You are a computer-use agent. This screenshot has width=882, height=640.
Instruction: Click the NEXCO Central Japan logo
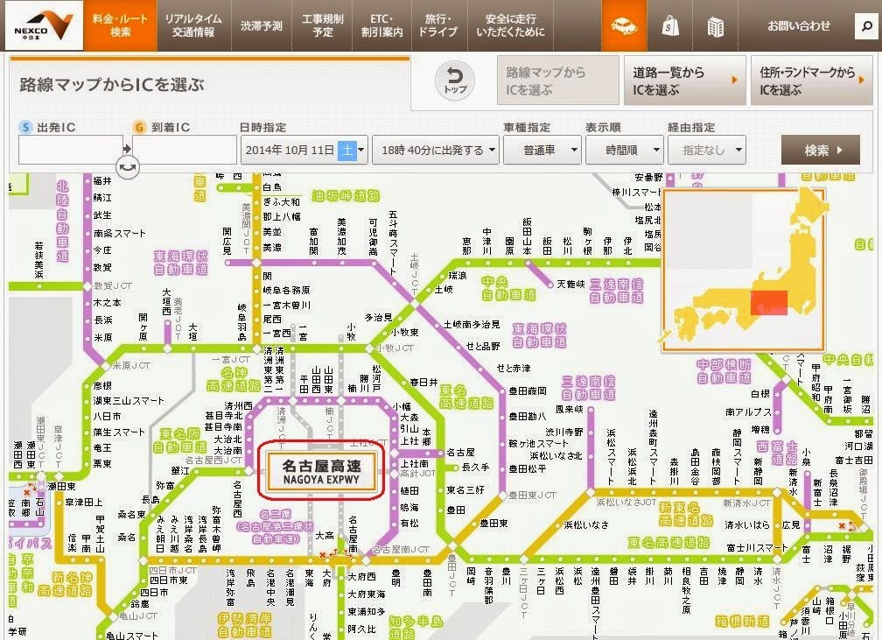[44, 26]
